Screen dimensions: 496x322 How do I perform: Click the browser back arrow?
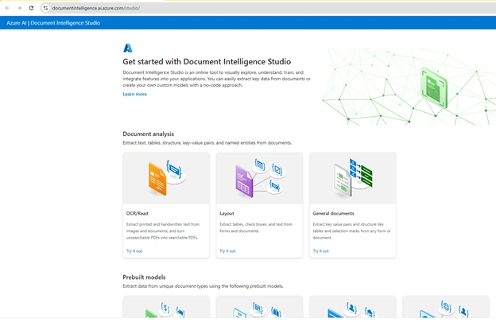[x=7, y=8]
